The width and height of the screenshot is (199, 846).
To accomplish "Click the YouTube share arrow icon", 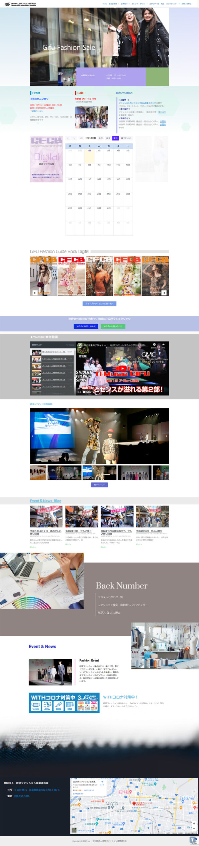I will coord(163,345).
